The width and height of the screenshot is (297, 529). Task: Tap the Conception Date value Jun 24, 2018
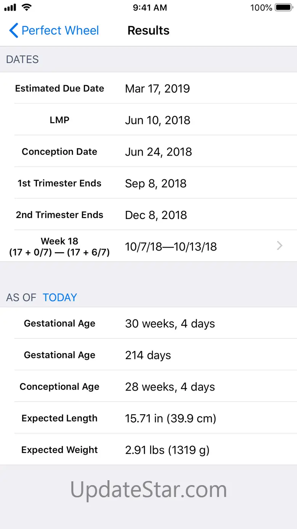pyautogui.click(x=158, y=152)
